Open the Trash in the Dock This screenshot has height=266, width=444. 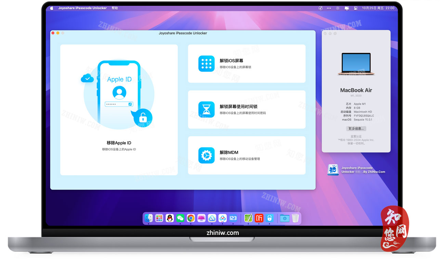295,218
